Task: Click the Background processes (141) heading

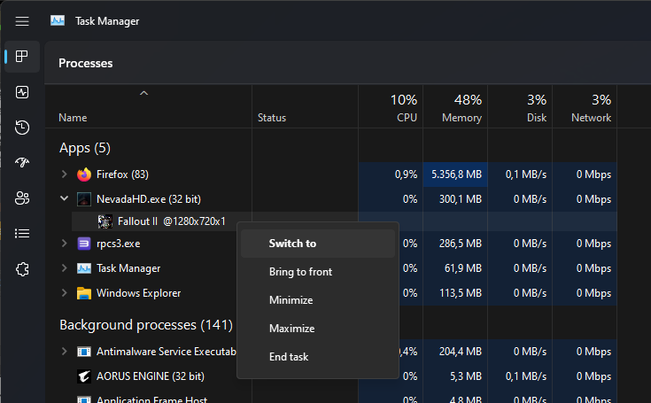Action: click(146, 325)
